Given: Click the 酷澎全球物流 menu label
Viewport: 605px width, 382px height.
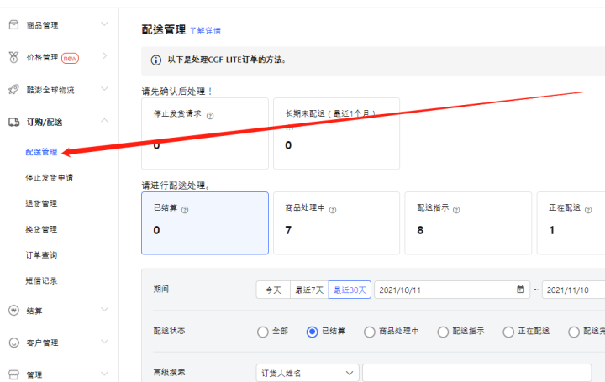Looking at the screenshot, I should coord(50,90).
